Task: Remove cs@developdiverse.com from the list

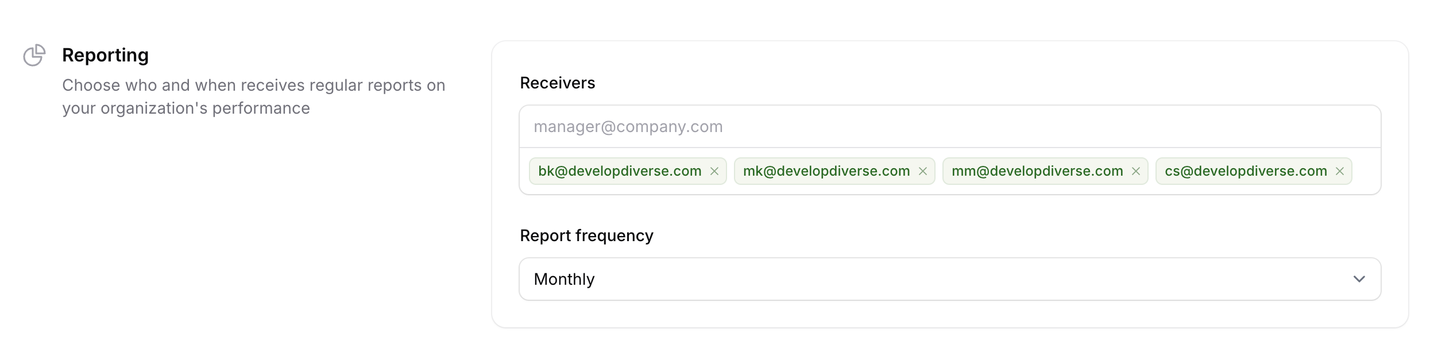Action: [1340, 171]
